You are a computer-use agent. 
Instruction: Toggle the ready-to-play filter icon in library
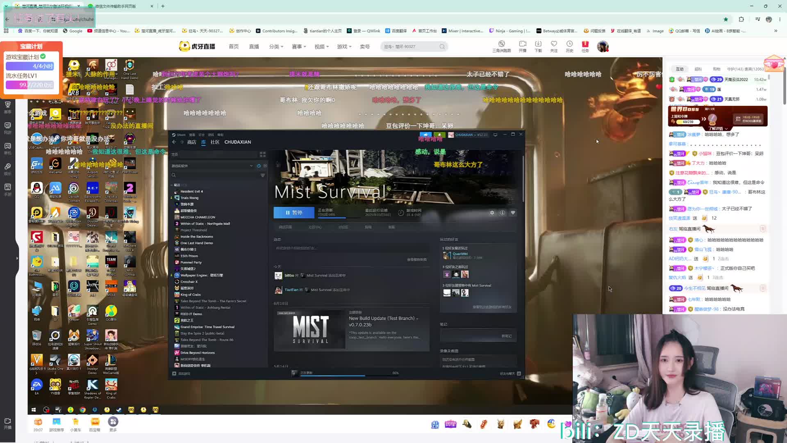coord(265,166)
